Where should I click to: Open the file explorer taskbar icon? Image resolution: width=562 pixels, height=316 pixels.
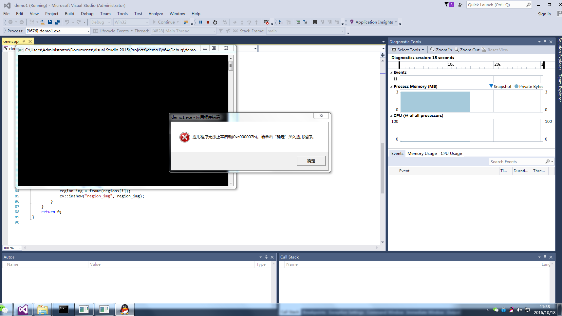(43, 309)
